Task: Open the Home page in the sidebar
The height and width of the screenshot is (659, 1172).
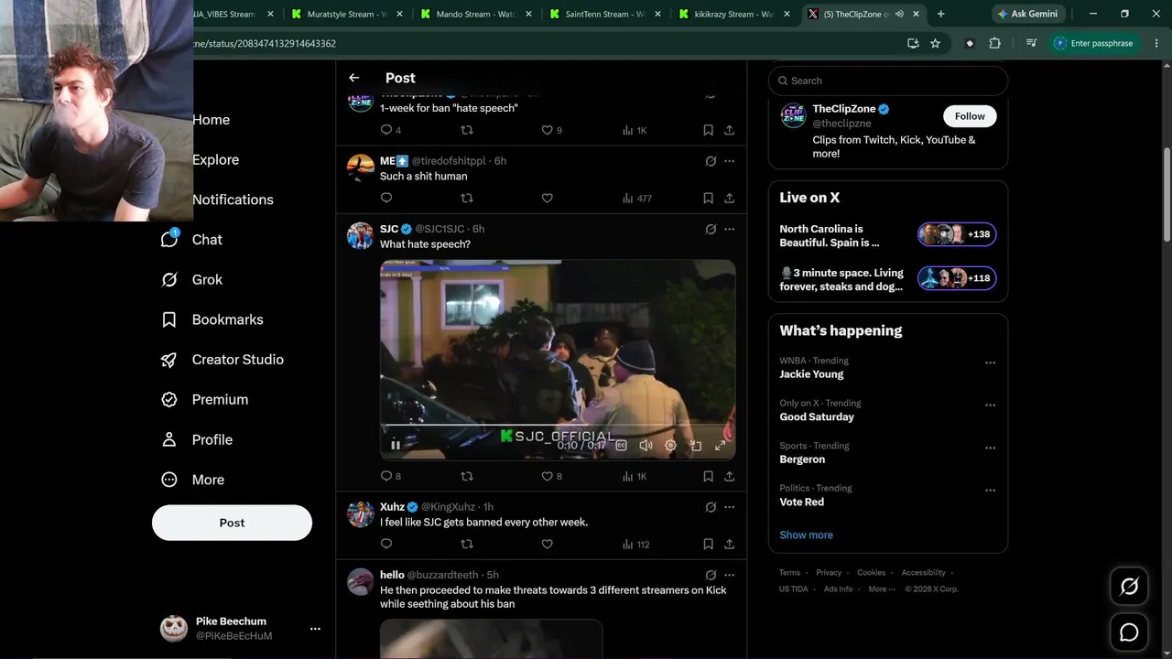Action: tap(211, 120)
